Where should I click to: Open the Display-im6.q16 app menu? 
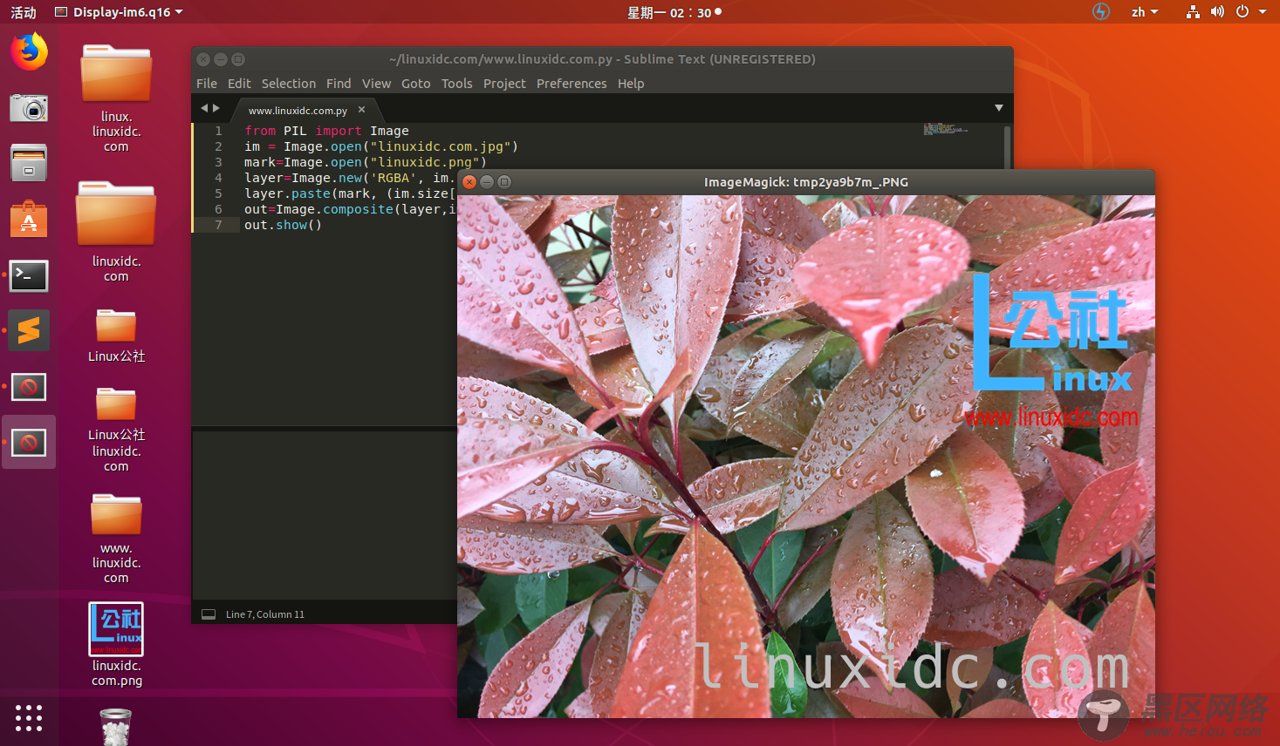pos(119,12)
